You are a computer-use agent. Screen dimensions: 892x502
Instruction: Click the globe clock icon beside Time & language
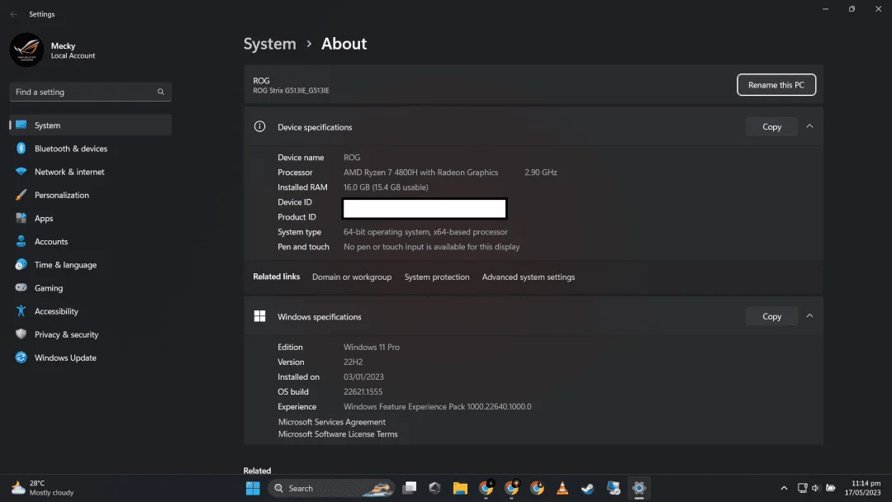tap(21, 264)
